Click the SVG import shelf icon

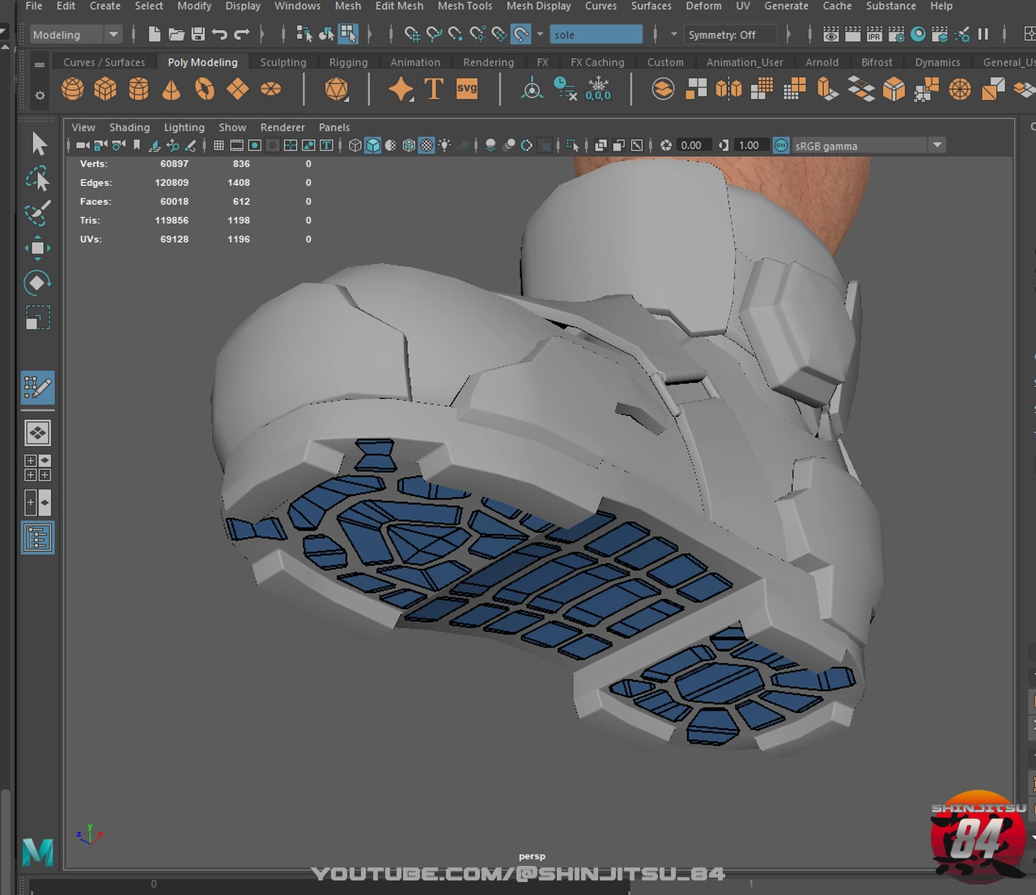(467, 88)
